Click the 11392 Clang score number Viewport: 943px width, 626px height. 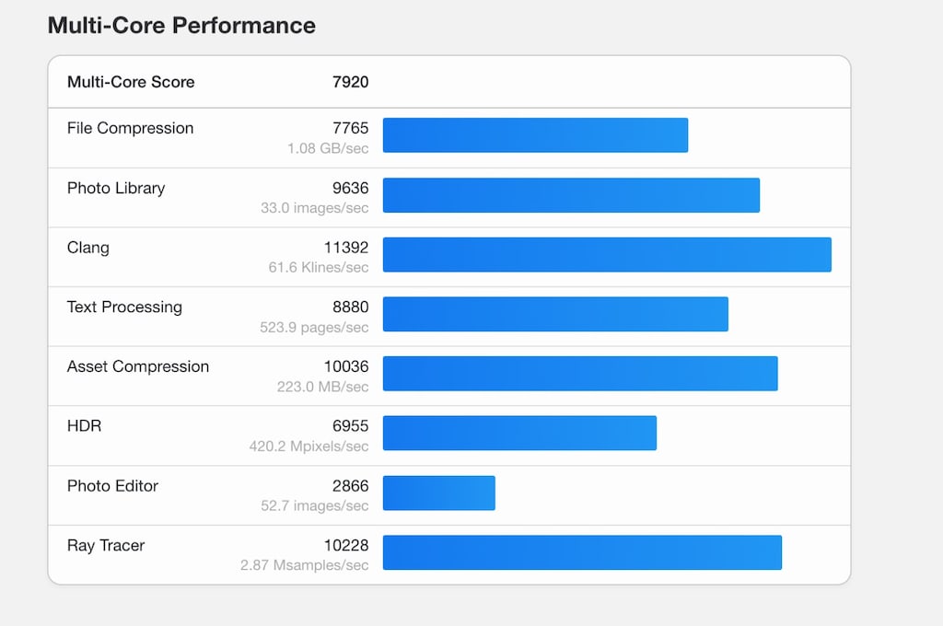[346, 247]
